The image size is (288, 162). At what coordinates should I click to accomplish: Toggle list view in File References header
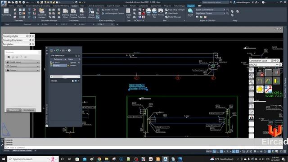point(76,56)
